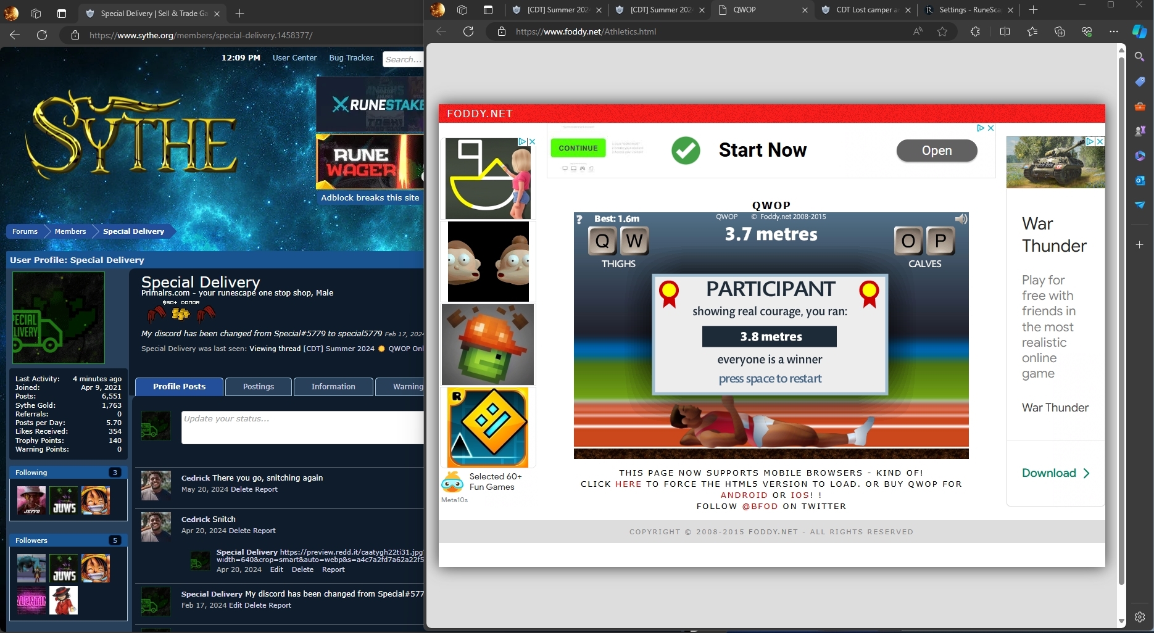Open Edge sidebar settings gear icon
The width and height of the screenshot is (1154, 633).
pyautogui.click(x=1140, y=617)
